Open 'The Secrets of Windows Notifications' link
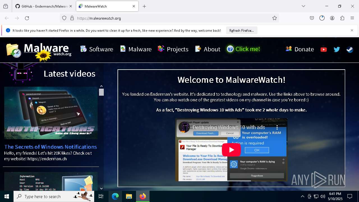The height and width of the screenshot is (202, 359). 50,147
